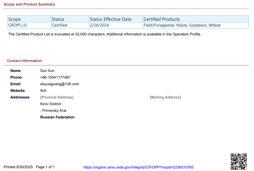Select the Status column header
Image resolution: width=254 pixels, height=171 pixels.
(x=58, y=19)
